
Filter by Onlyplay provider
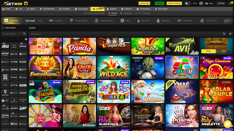14,77
